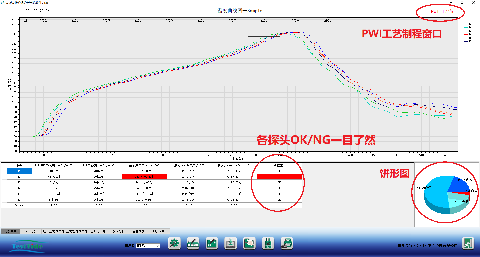Click the pencil-over-table edit icon
Image resolution: width=480 pixels, height=257 pixels.
pos(193,243)
